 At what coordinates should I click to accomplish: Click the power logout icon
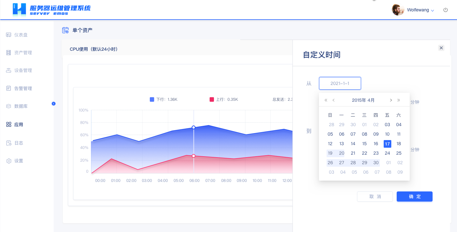click(446, 10)
